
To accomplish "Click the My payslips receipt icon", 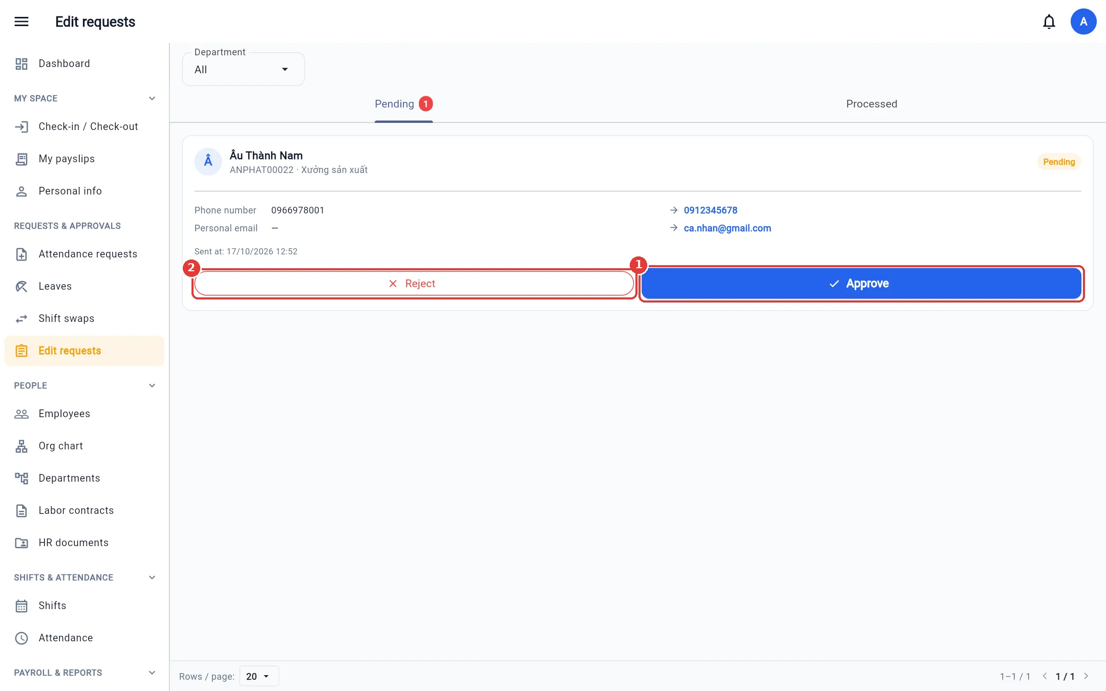I will click(22, 159).
